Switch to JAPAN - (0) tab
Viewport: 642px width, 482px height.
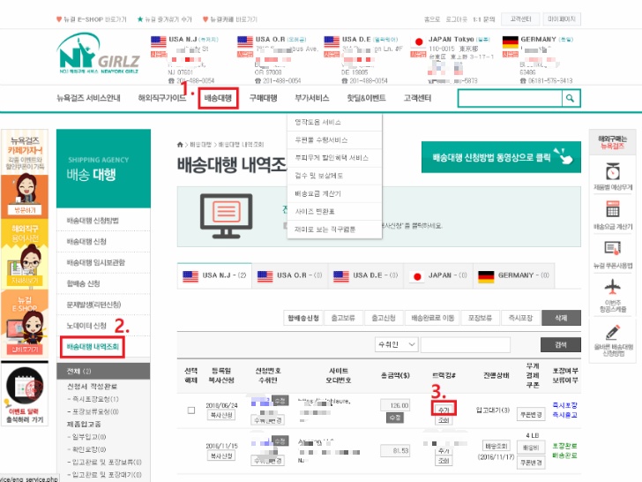pos(438,275)
